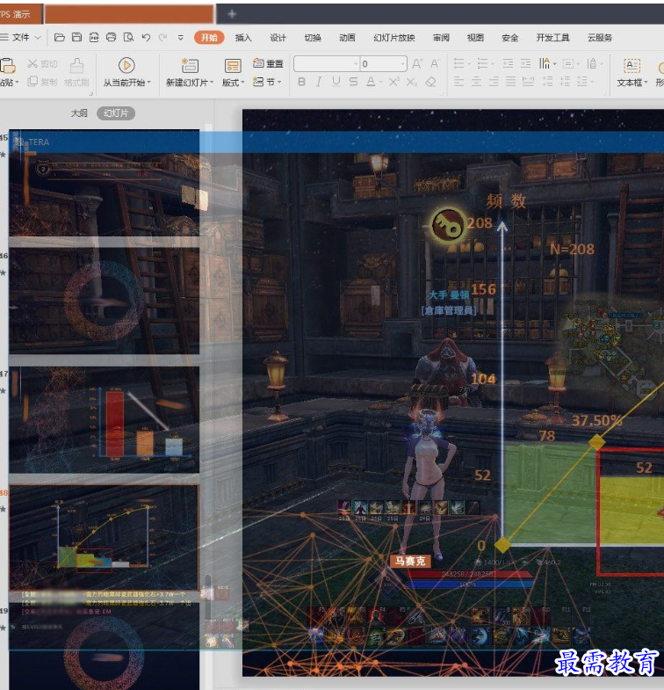Center align text

[x=476, y=82]
